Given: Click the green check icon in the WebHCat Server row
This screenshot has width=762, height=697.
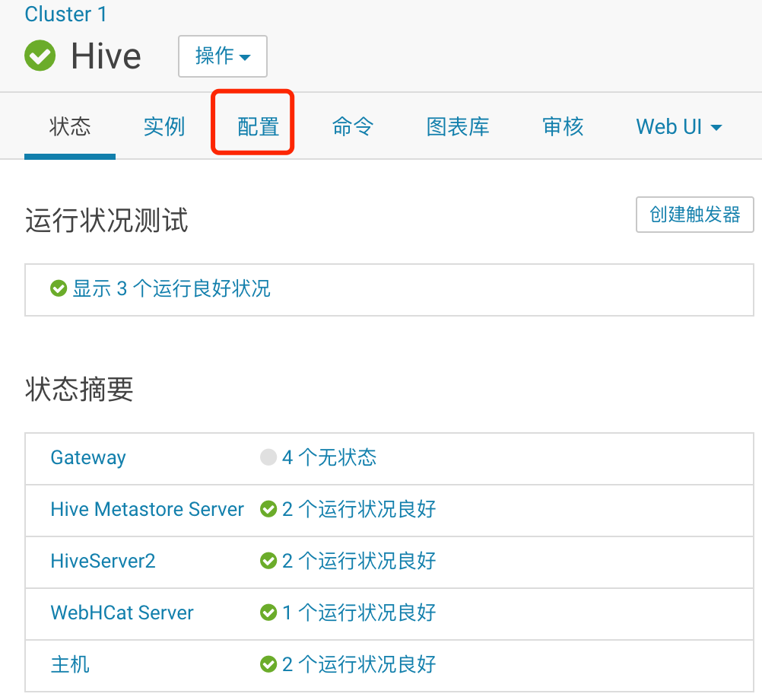Looking at the screenshot, I should [268, 613].
